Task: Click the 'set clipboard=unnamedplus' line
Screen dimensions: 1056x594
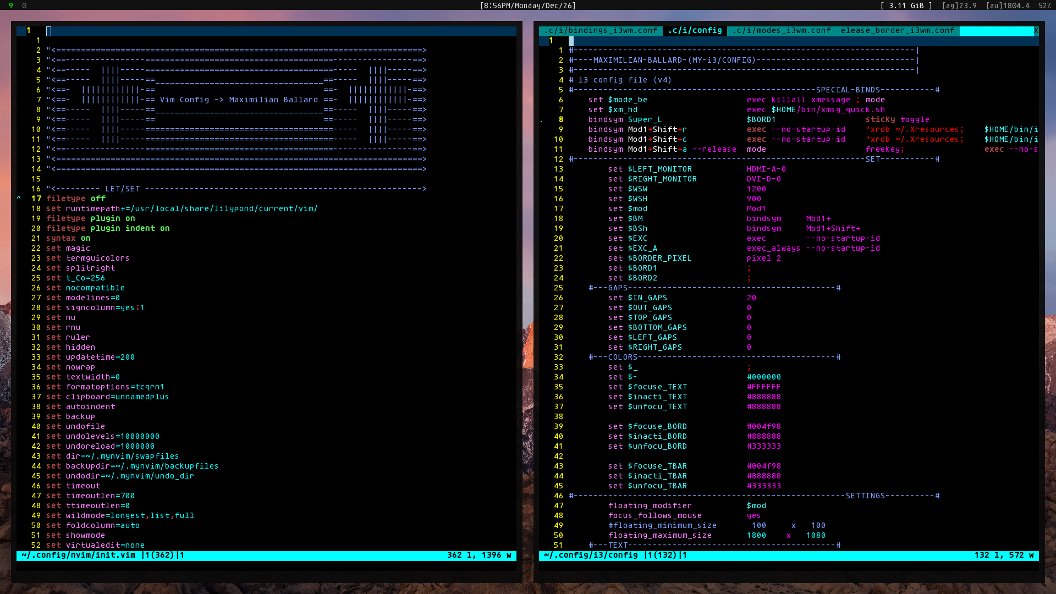Action: (108, 397)
